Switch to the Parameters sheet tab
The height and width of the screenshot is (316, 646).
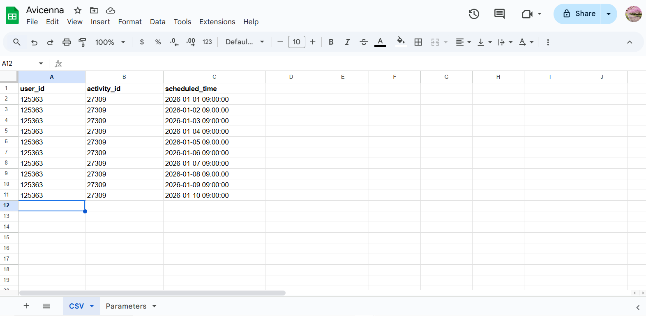tap(126, 306)
